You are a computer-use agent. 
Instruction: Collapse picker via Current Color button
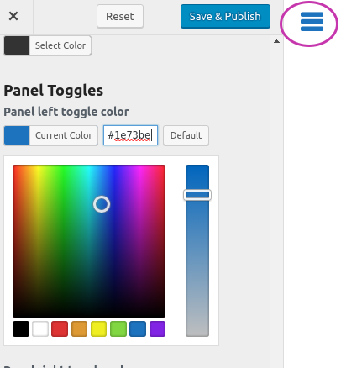[x=50, y=135]
